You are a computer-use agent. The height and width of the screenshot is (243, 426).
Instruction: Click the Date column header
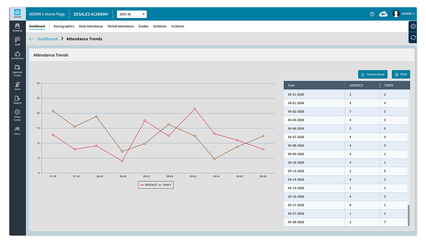click(314, 85)
